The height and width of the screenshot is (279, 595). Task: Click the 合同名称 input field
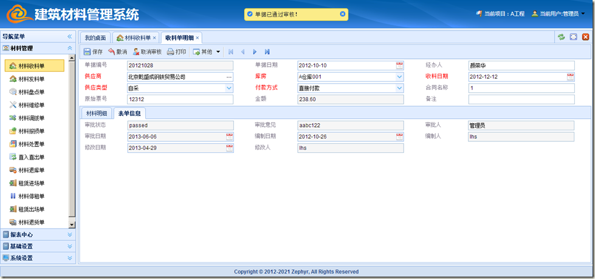point(521,88)
